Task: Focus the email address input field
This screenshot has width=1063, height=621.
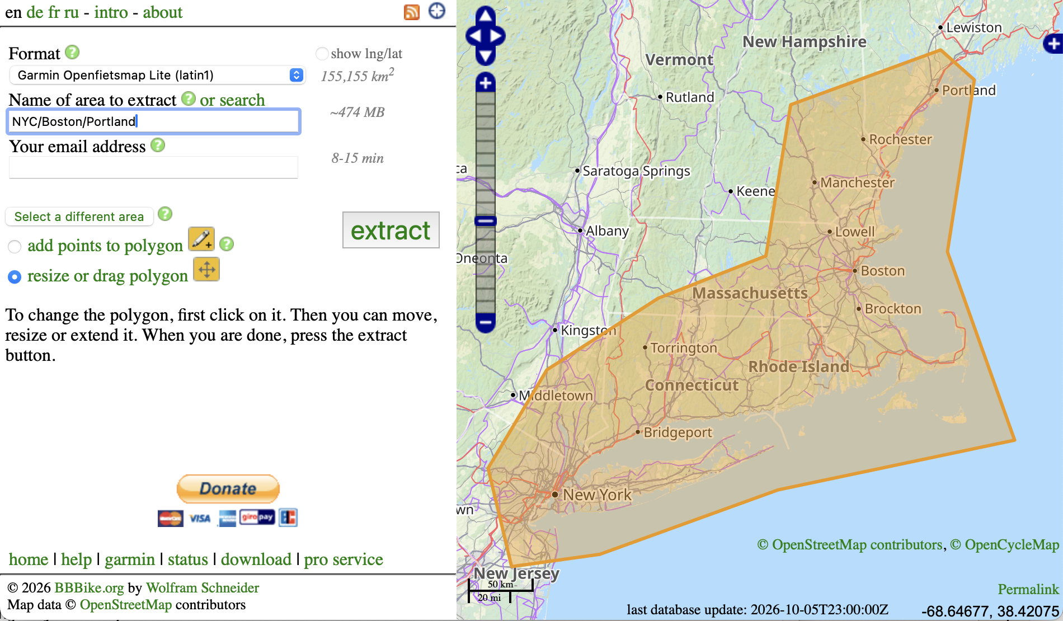Action: tap(153, 167)
